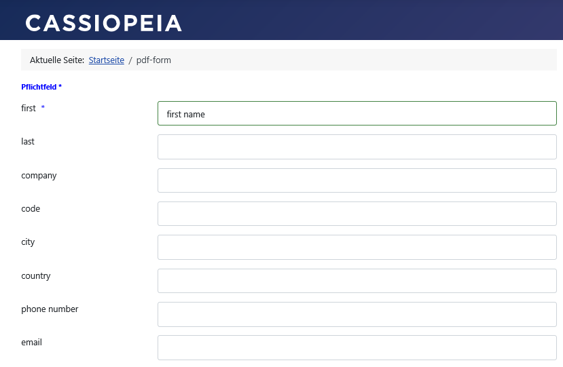Screen dimensions: 563x367
Task: Click the "phone number" label
Action: point(50,309)
